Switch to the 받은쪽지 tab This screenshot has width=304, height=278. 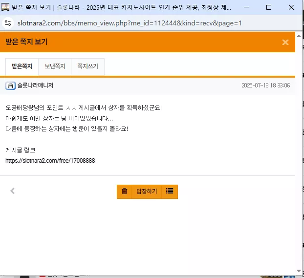pos(22,66)
